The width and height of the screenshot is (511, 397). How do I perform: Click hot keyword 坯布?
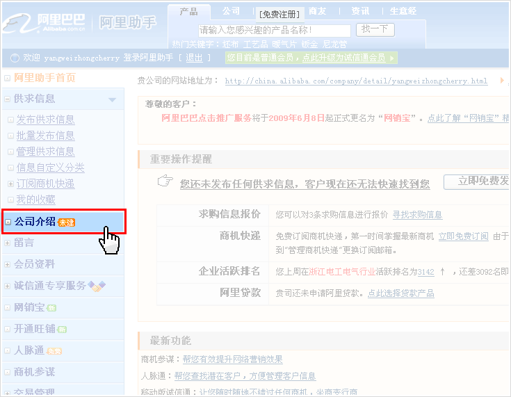(230, 44)
